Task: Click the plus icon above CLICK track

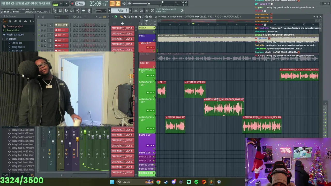Action: (x=141, y=24)
